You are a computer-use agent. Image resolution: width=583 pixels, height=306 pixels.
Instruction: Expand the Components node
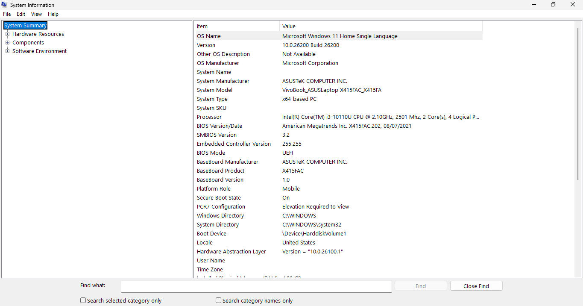point(7,43)
